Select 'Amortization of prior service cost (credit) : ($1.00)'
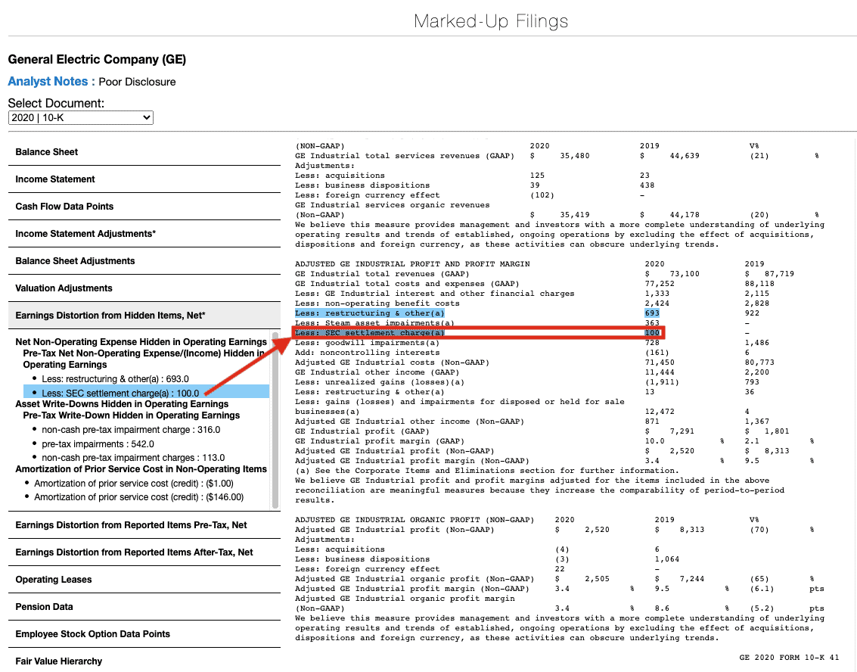Image resolution: width=857 pixels, height=672 pixels. click(134, 484)
